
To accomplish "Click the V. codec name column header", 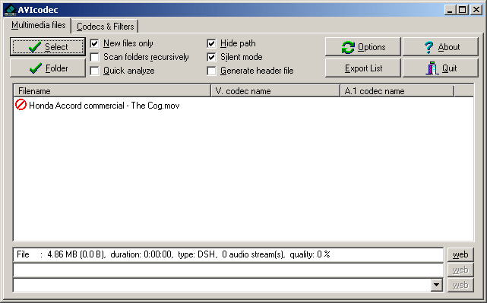I will click(276, 91).
